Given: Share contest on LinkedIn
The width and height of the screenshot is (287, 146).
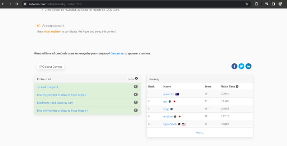Looking at the screenshot, I should coord(248,66).
